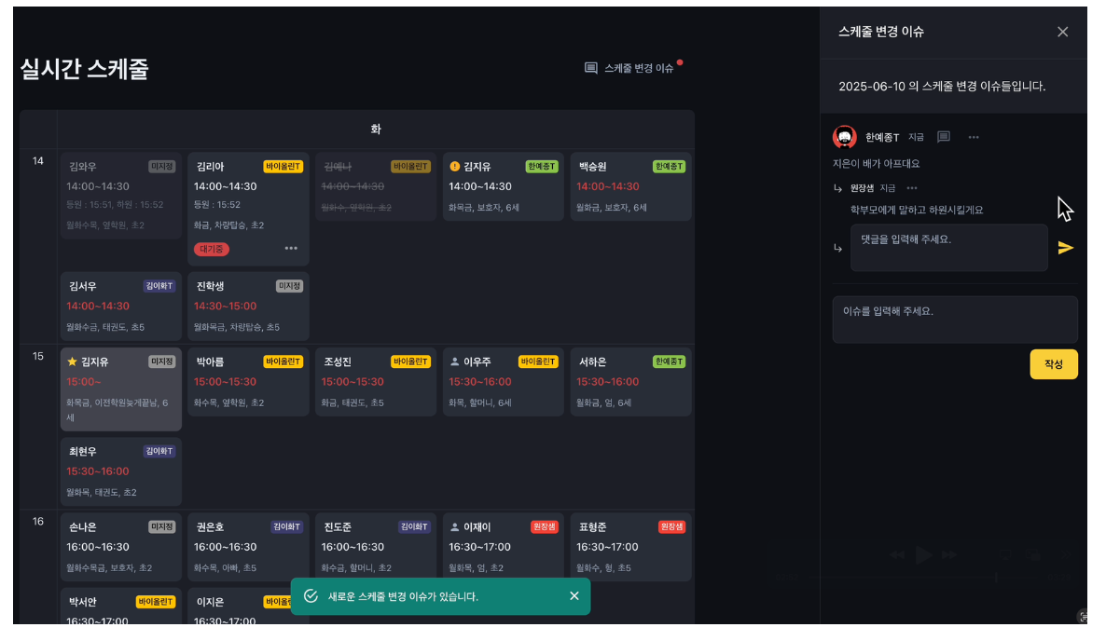Click the 바이올린T tag on 이우주's card

[537, 361]
